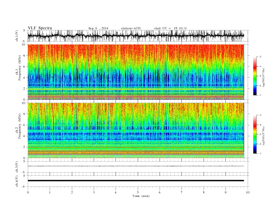Screen dimensions: 279x216
Task: Click the thick ch.4 voltage trace
Action: [x=136, y=181]
